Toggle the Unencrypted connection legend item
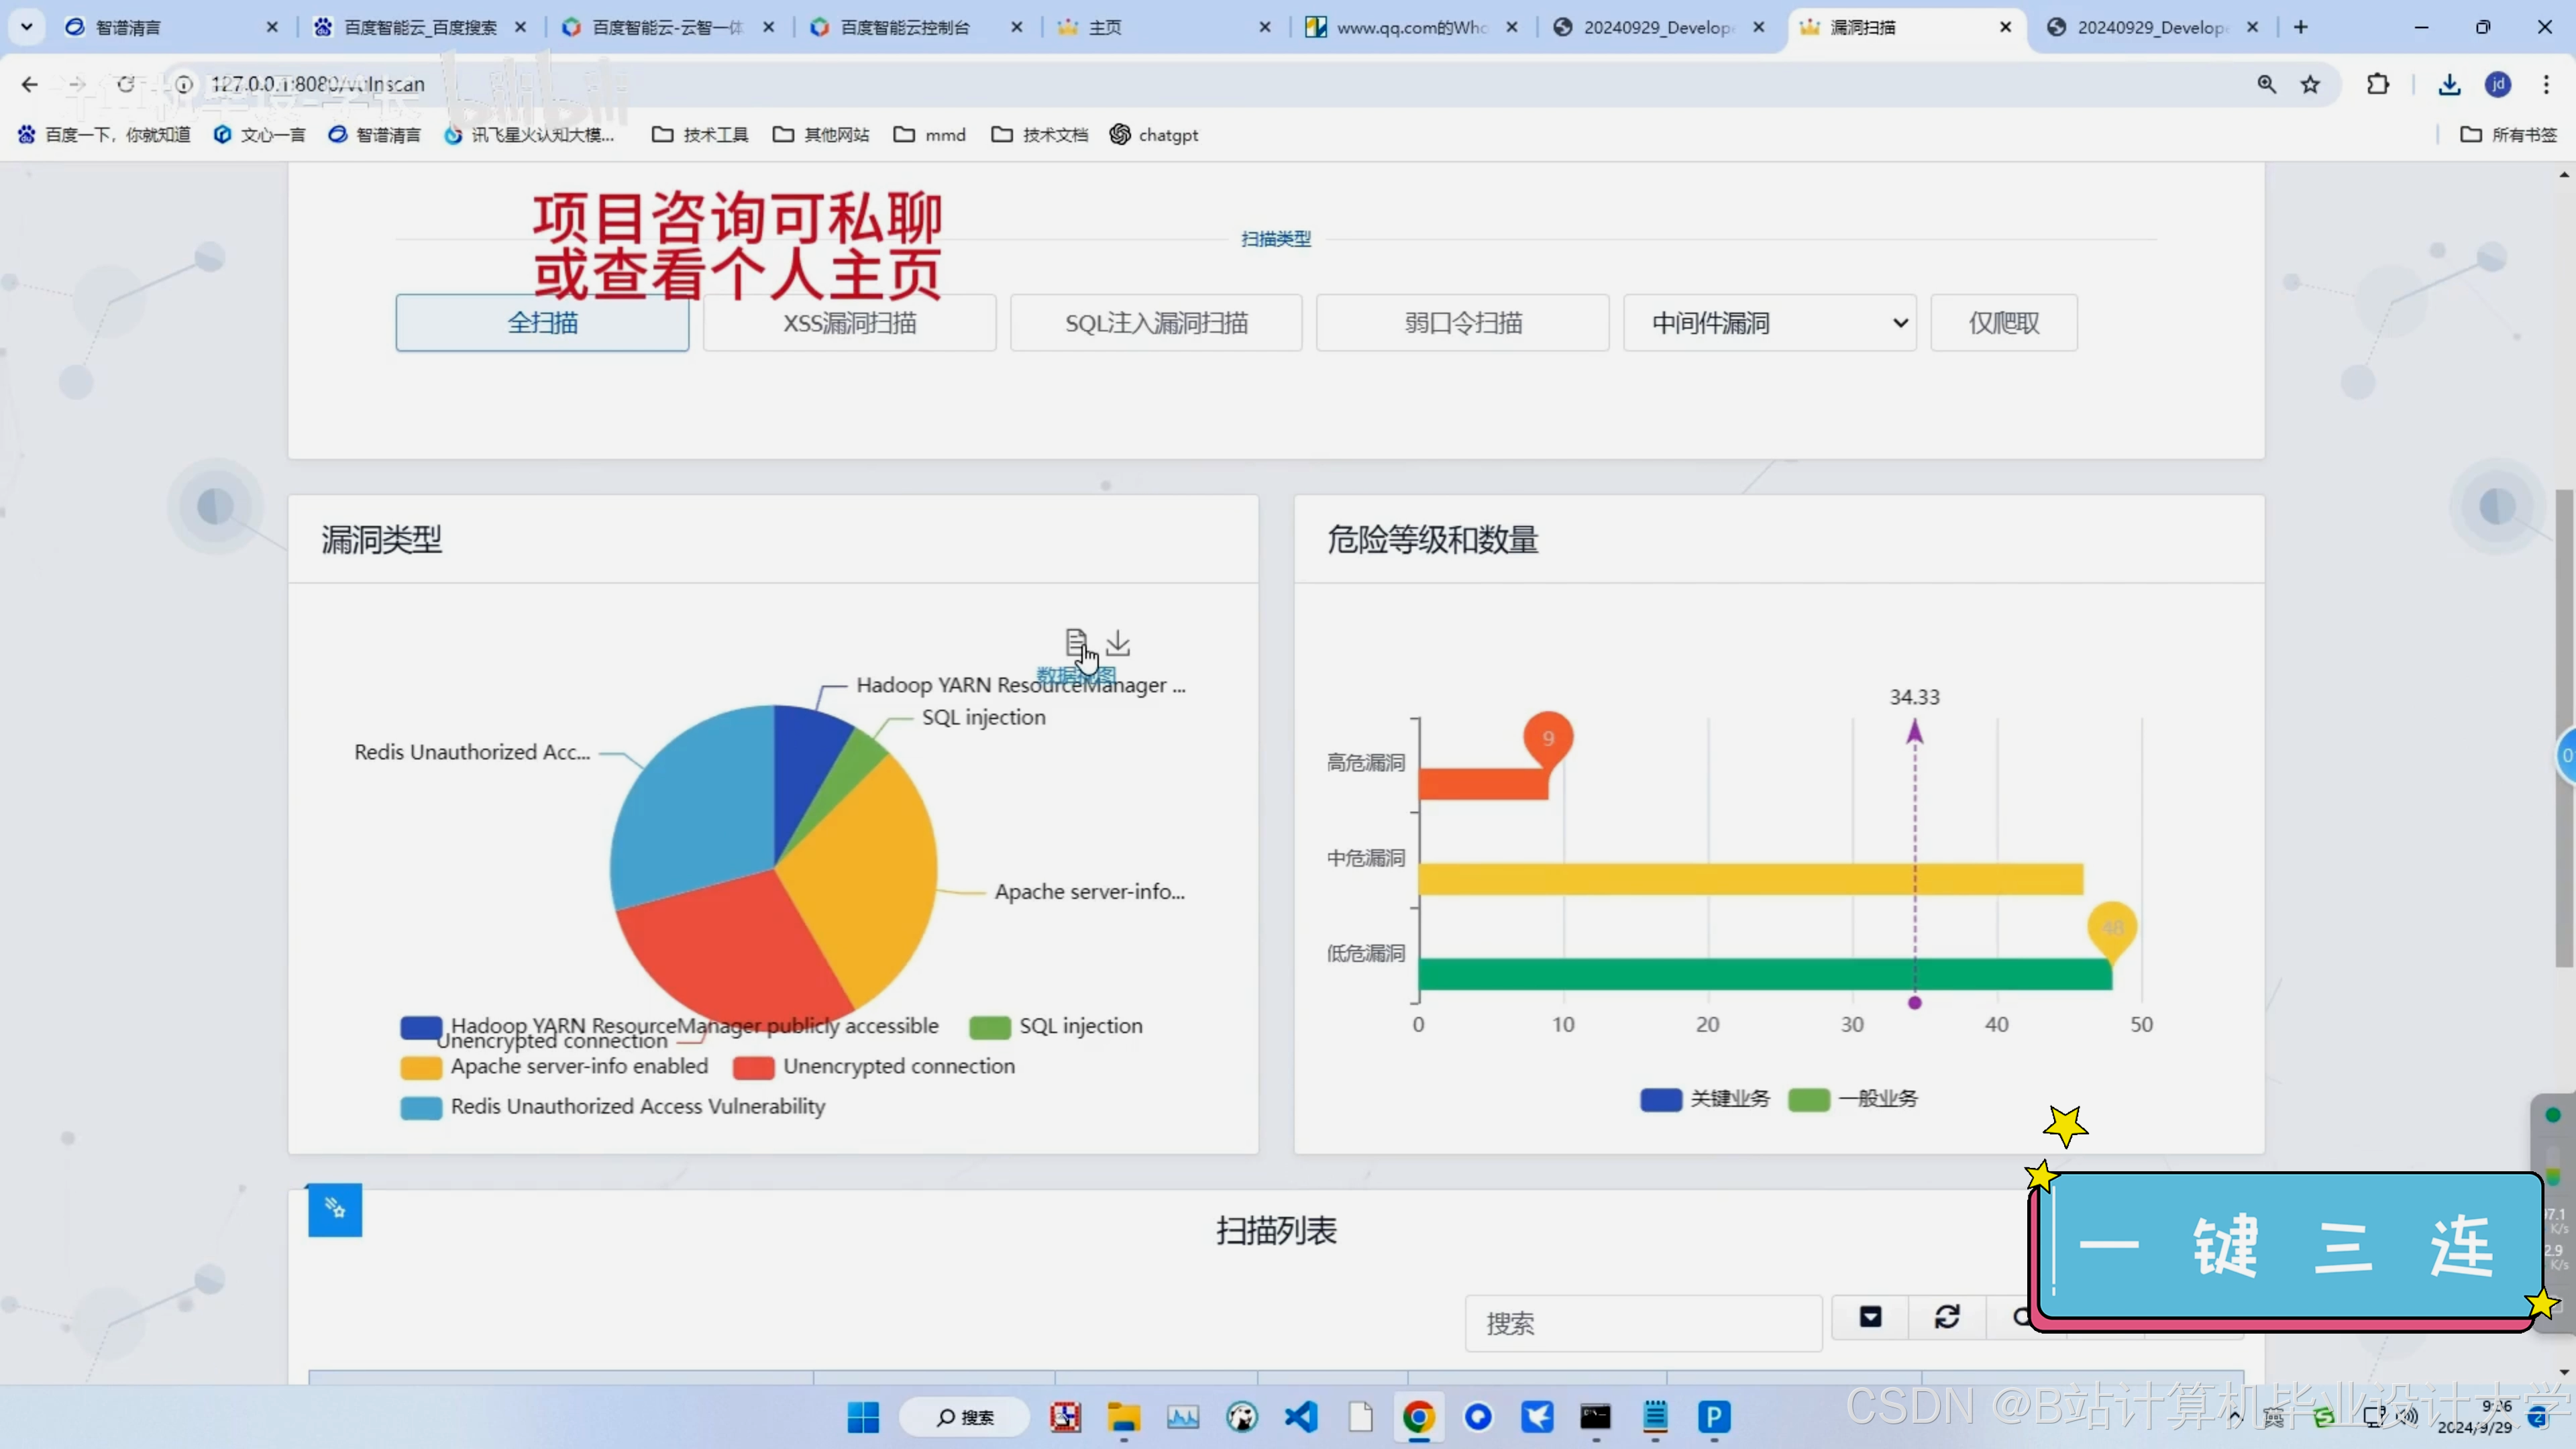2576x1449 pixels. pyautogui.click(x=898, y=1066)
